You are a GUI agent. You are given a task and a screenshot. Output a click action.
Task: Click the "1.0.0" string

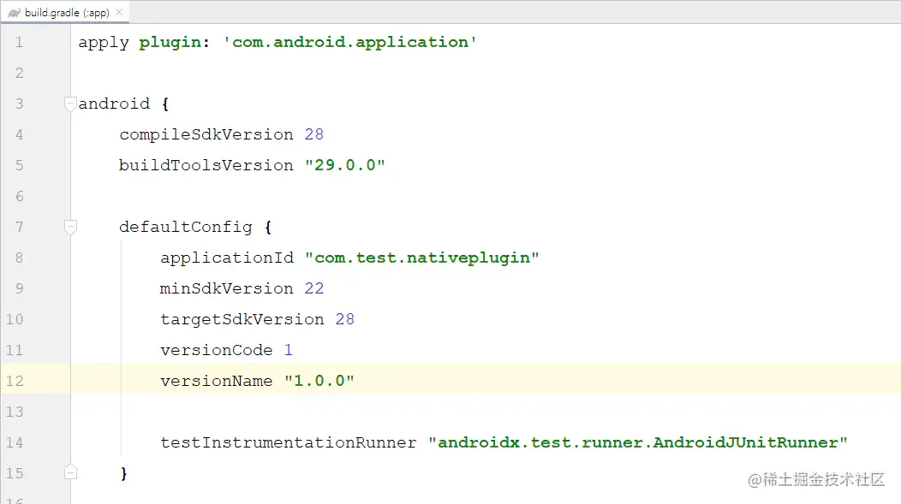point(319,381)
